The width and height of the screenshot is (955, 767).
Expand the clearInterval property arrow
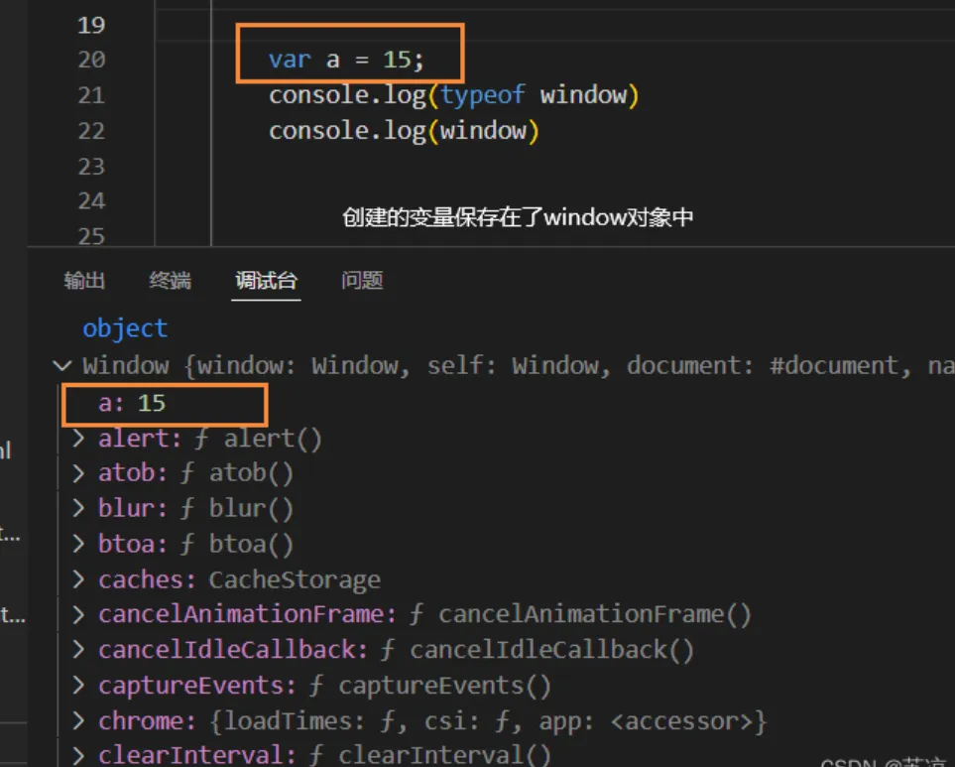(x=78, y=755)
